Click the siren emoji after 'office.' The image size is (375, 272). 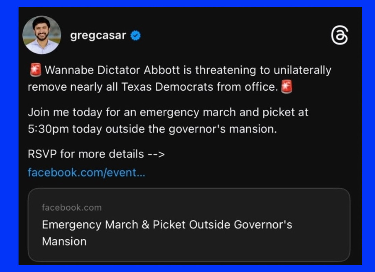(286, 87)
